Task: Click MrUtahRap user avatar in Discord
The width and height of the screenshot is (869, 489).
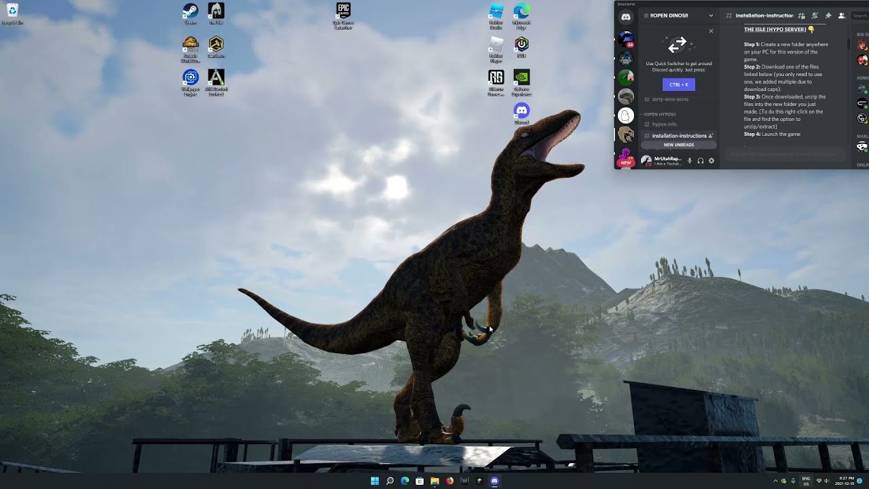Action: (x=646, y=161)
